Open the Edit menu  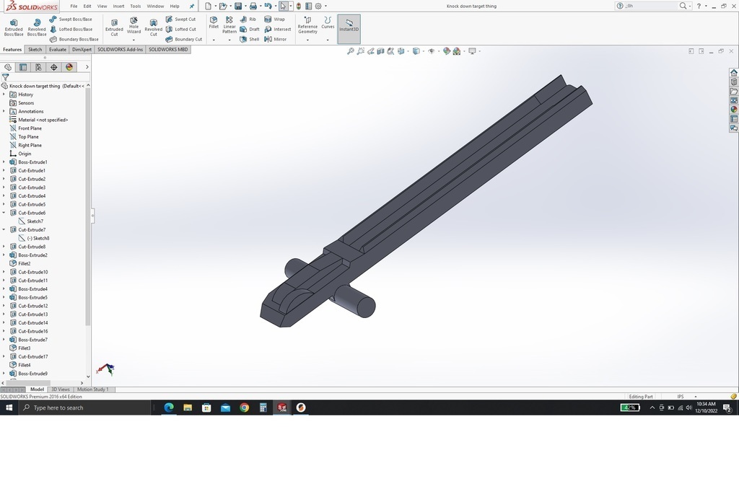87,6
